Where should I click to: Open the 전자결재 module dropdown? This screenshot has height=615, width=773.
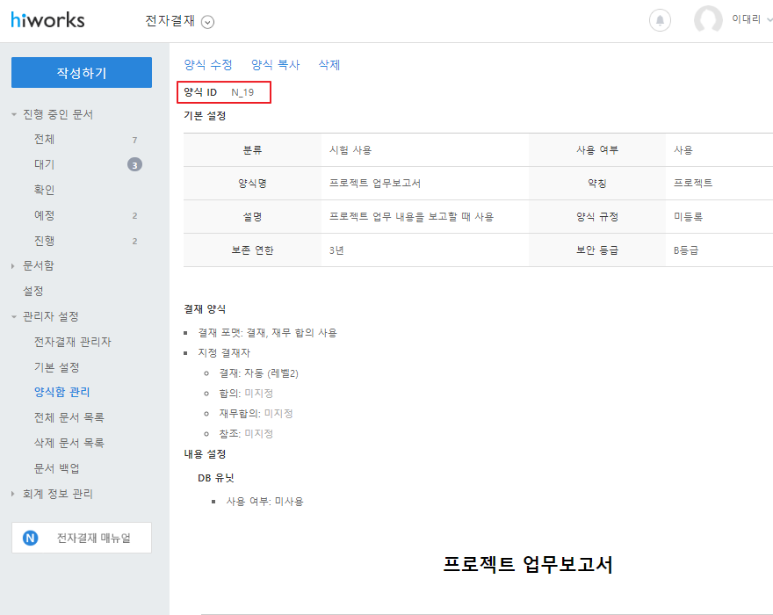click(207, 22)
